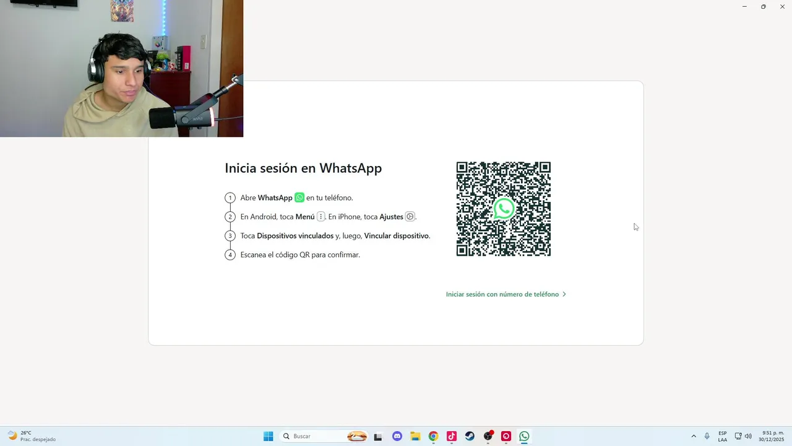Viewport: 792px width, 446px height.
Task: Open File Explorer from the taskbar
Action: 415,436
